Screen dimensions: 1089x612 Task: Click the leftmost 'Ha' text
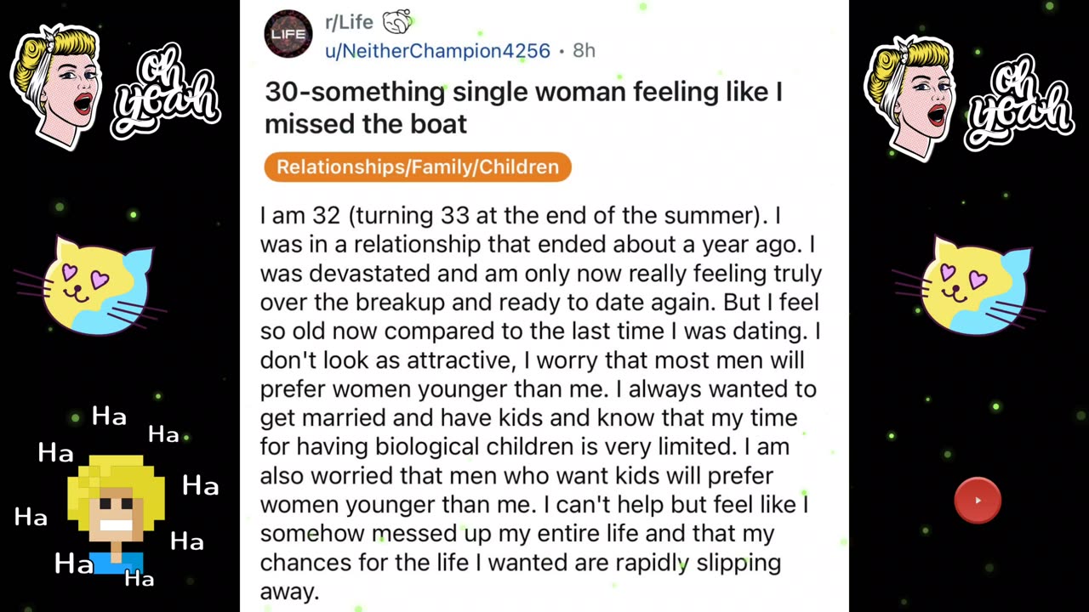coord(31,516)
